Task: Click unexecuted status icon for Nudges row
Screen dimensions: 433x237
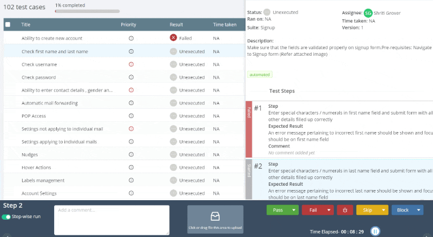Action: (173, 154)
